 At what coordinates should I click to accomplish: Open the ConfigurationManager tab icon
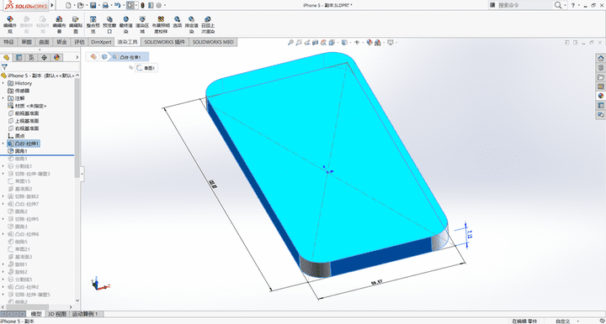[31, 57]
